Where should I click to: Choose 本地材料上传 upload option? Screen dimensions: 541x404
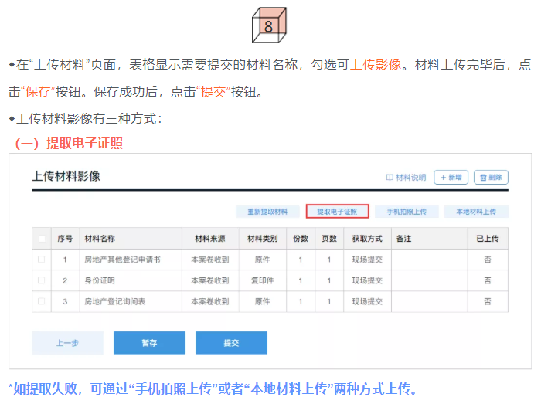475,212
